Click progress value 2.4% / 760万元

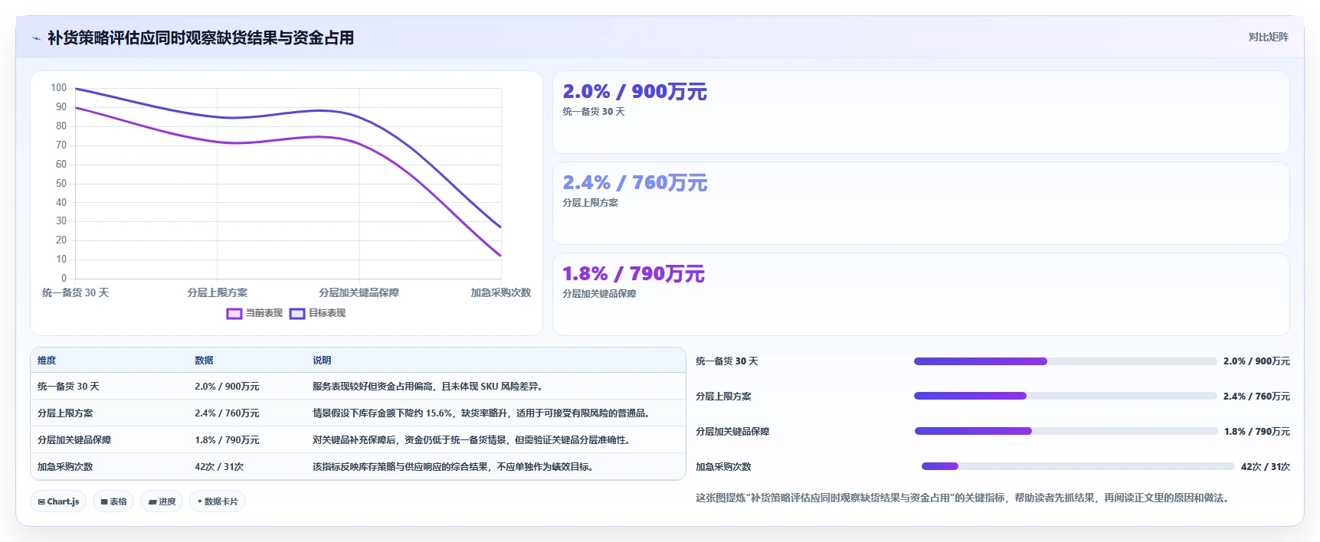point(1256,397)
